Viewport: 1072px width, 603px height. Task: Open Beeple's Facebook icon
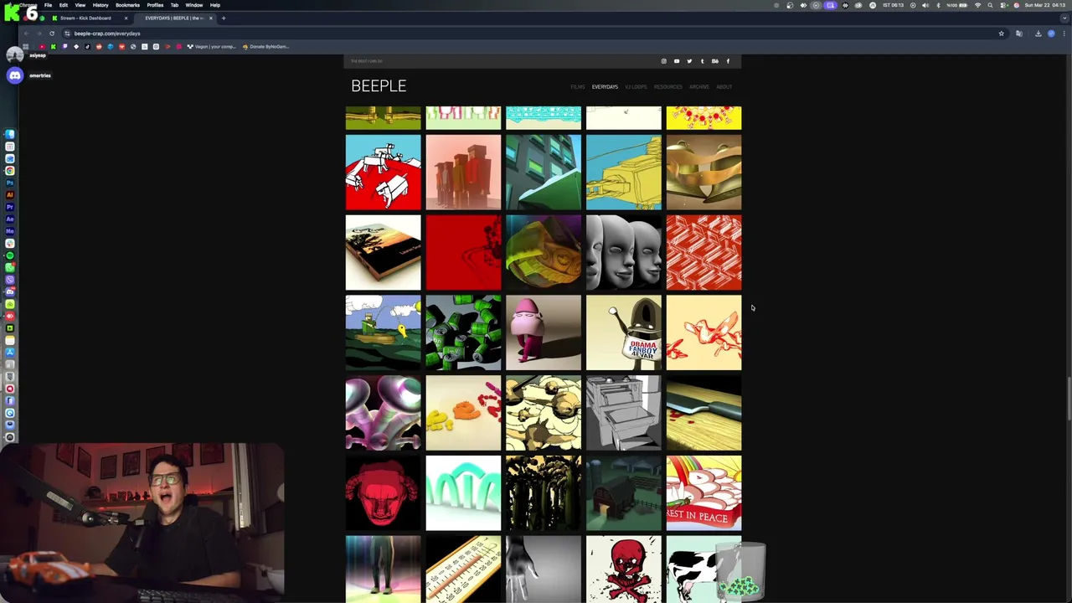[x=728, y=61]
